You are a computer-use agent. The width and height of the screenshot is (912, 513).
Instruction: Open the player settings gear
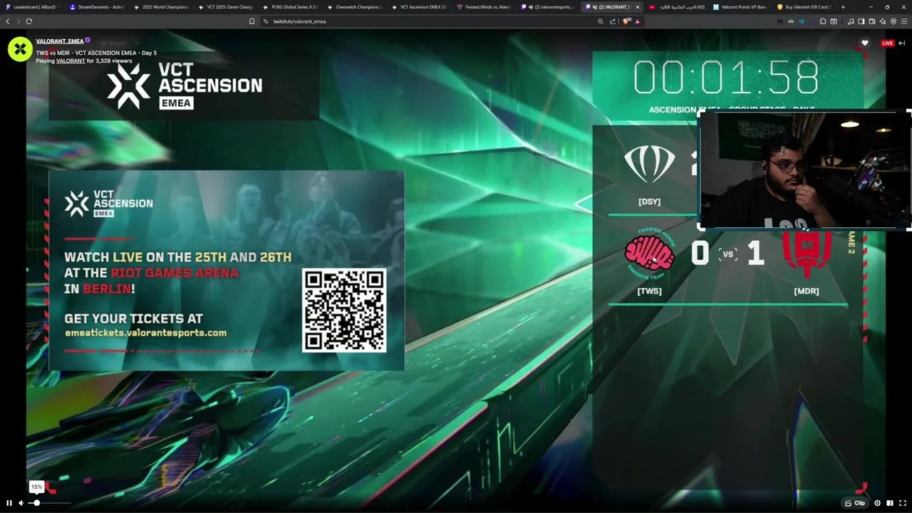click(x=877, y=503)
